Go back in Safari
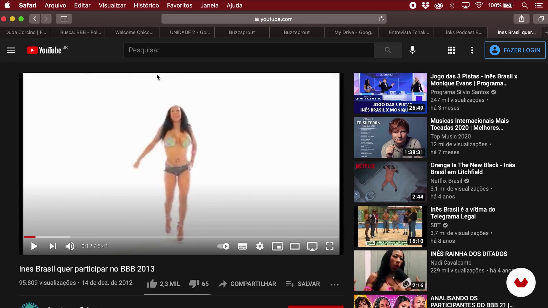This screenshot has height=308, width=548. [x=35, y=19]
